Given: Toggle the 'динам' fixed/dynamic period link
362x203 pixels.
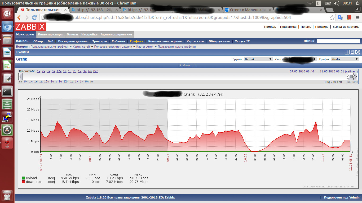Looking at the screenshot, I should [x=352, y=82].
